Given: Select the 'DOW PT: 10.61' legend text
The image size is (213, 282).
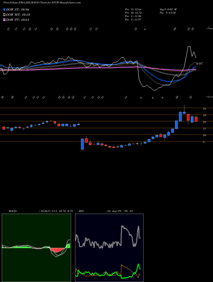Looking at the screenshot, I should (x=17, y=20).
